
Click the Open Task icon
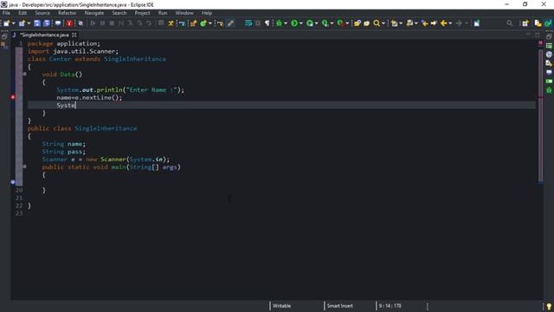click(x=366, y=23)
